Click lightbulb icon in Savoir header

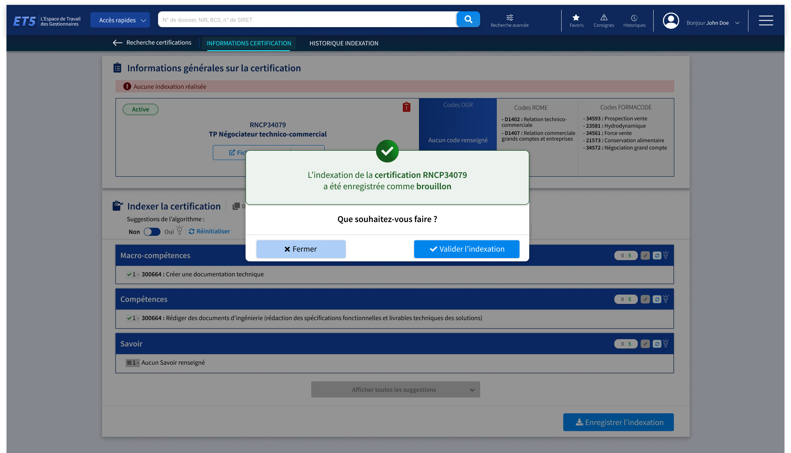coord(666,343)
